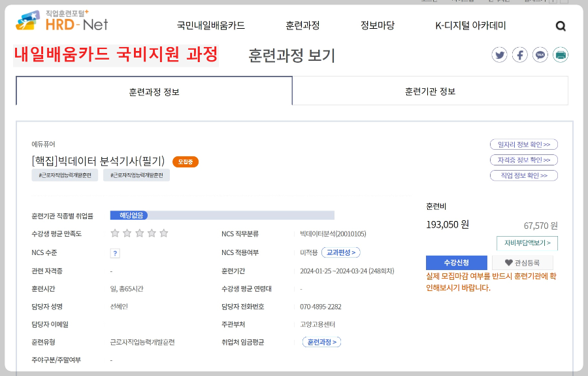Open the search magnifier icon

pos(561,26)
